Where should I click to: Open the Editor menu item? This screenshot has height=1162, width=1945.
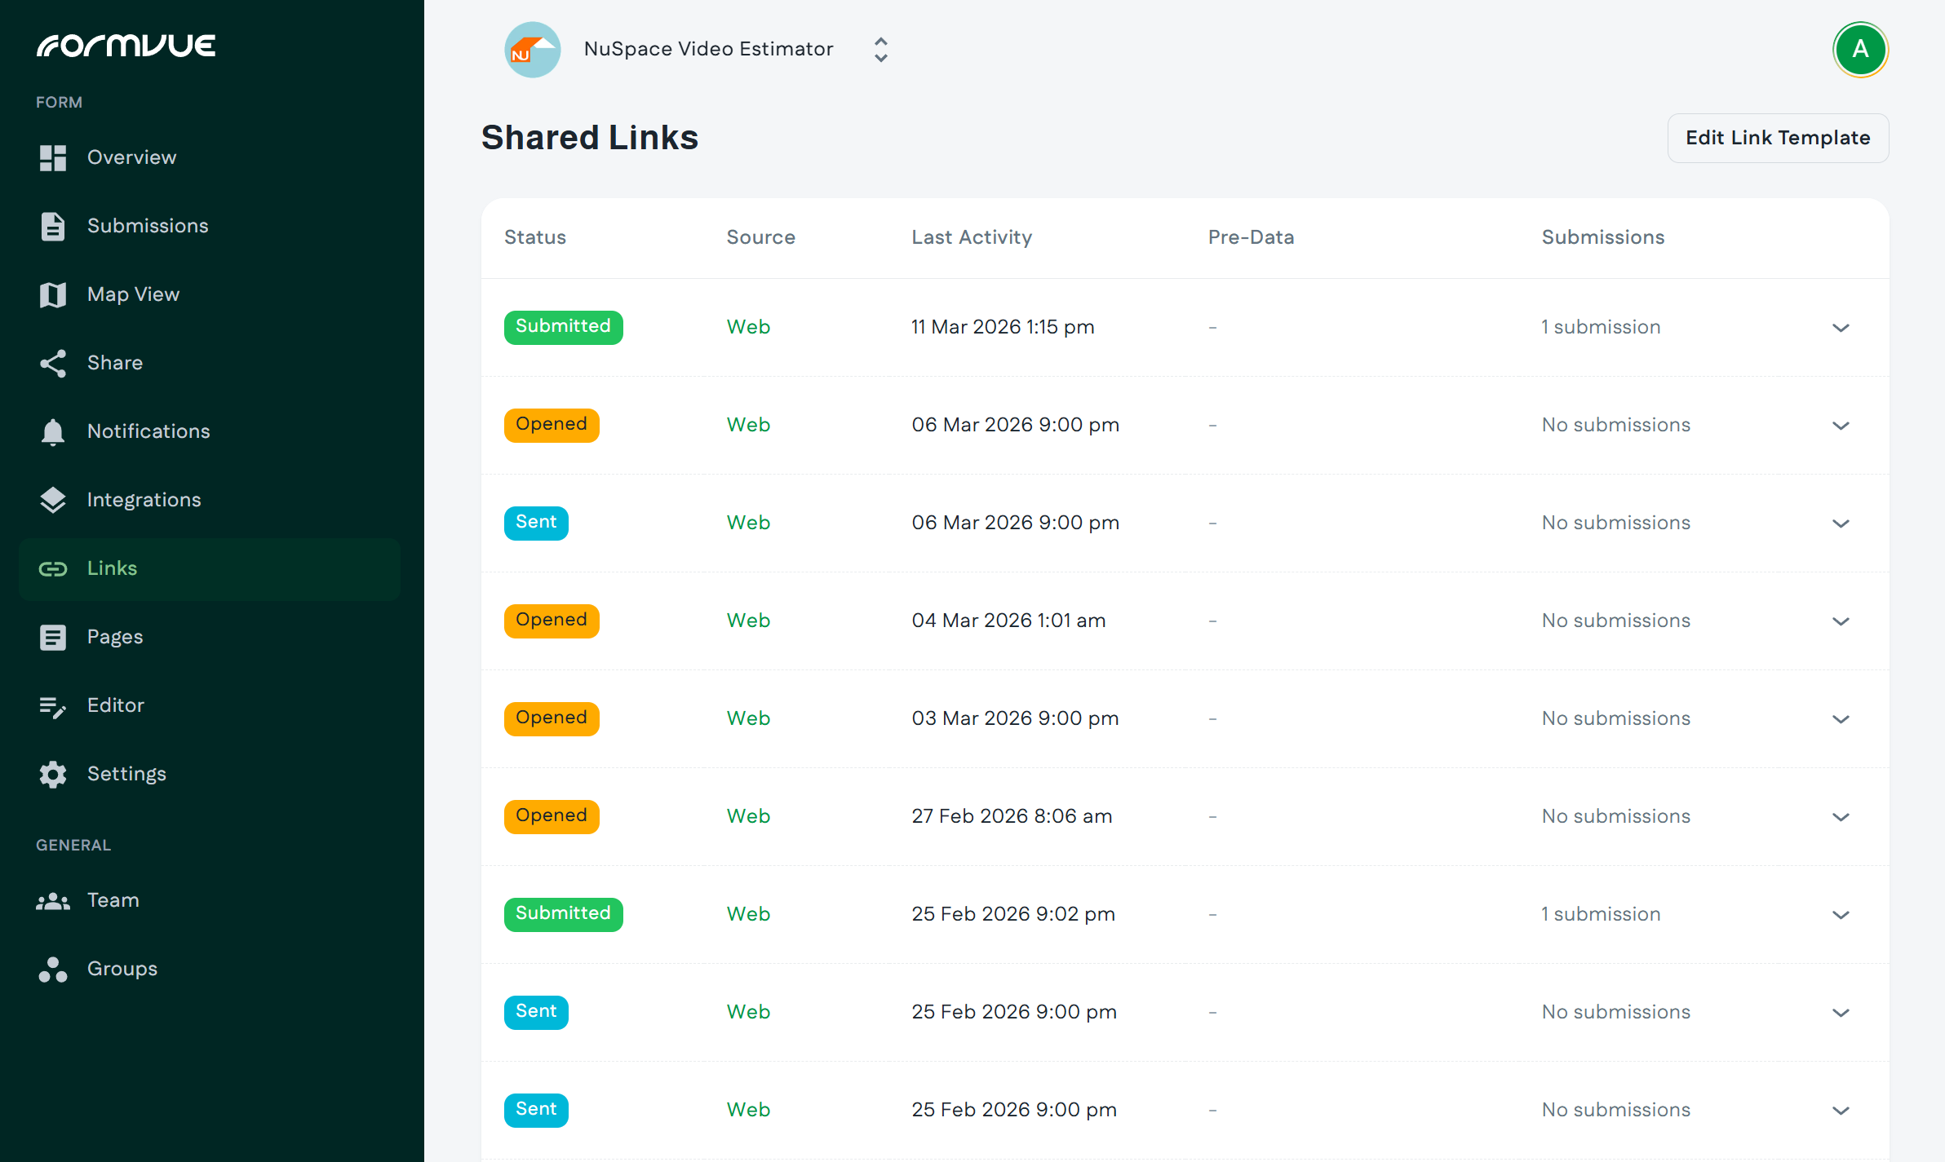coord(116,705)
